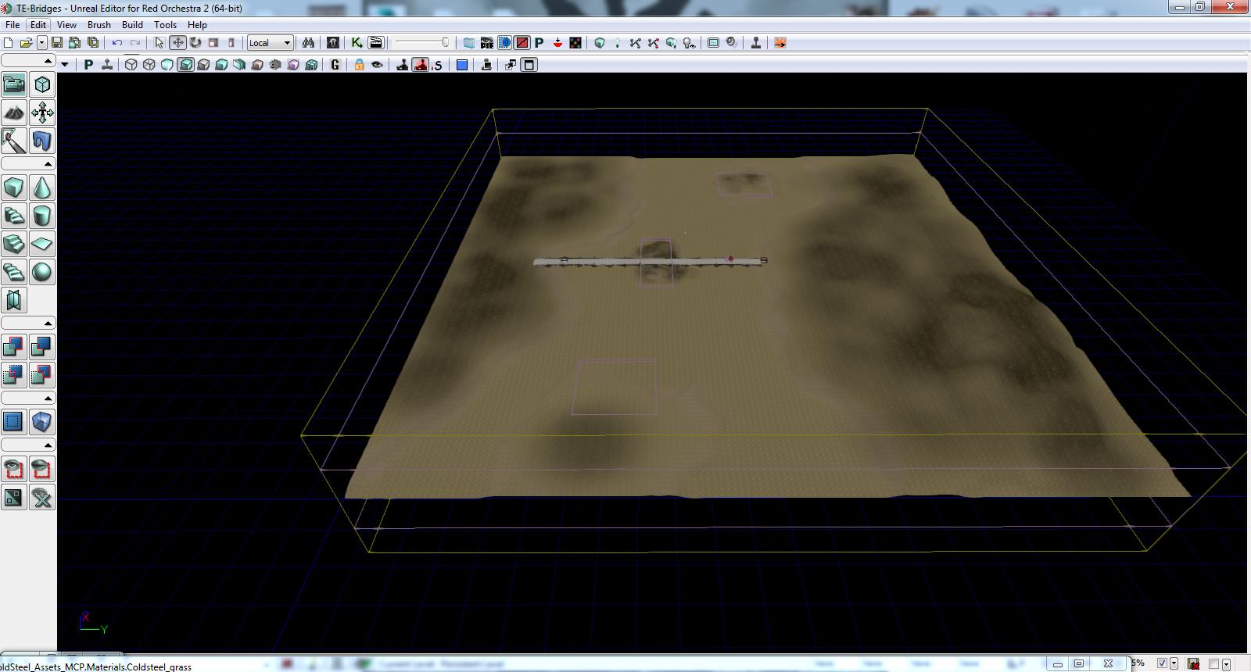Open the Content Browser
Screen dimensions: 1251x672
click(x=333, y=43)
